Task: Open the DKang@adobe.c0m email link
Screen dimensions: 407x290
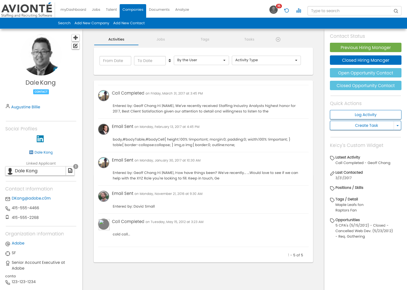Action: click(31, 198)
